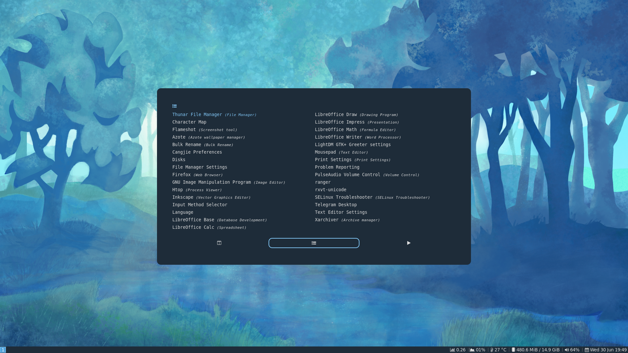The width and height of the screenshot is (628, 353).
Task: Click the 480.6 MiB / 14.9 GiB memory reading
Action: click(x=538, y=350)
